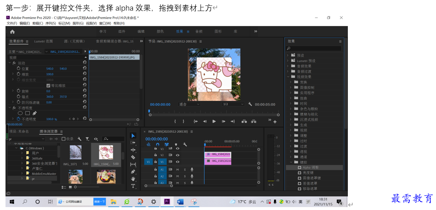Select the Slip tool

click(x=133, y=164)
